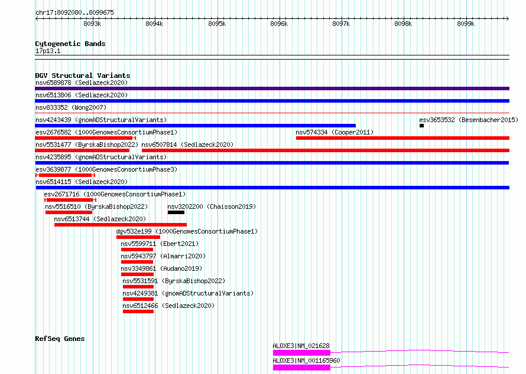Select the RefSeq Genes track title
Screen dimensions: 526x374
(x=60, y=339)
